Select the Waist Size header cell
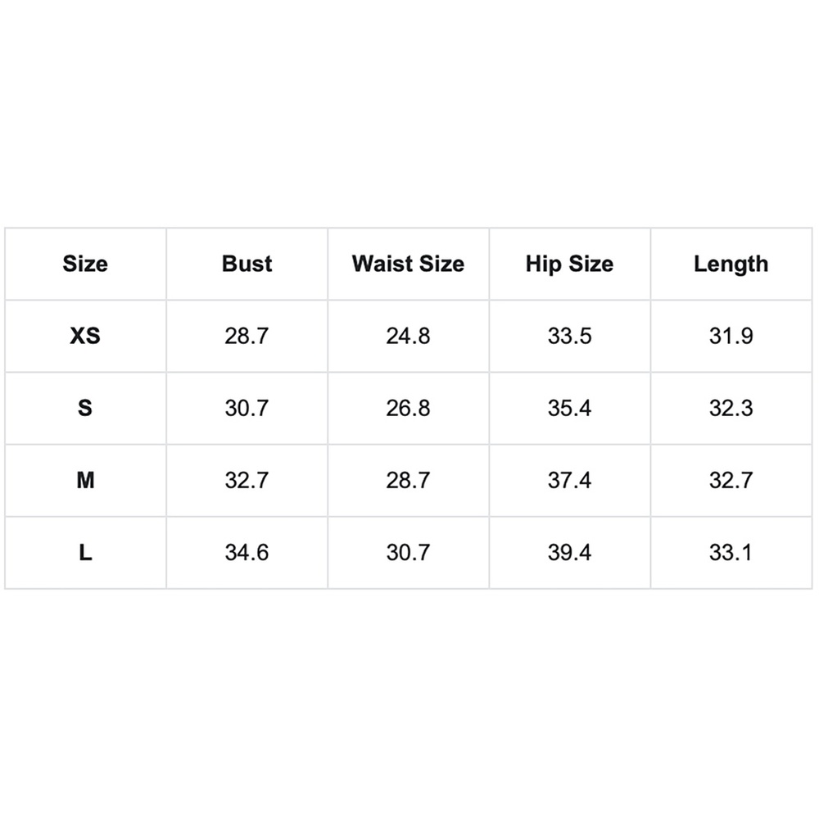This screenshot has width=819, height=819. tap(408, 264)
